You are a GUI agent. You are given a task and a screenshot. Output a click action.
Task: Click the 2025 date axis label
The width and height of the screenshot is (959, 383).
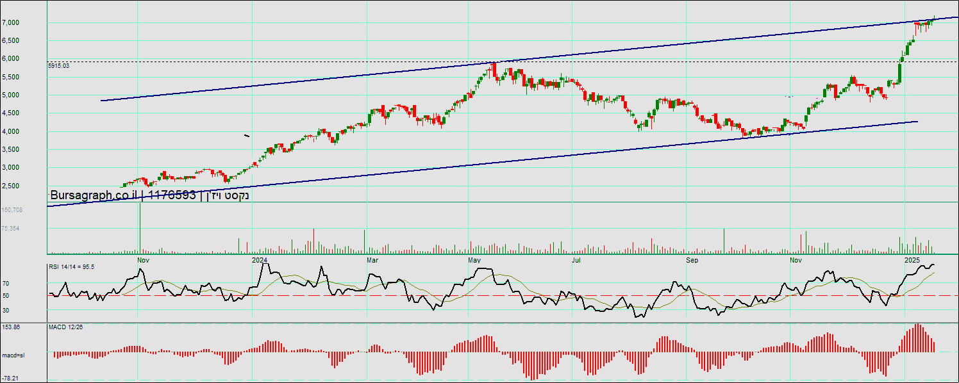[912, 260]
